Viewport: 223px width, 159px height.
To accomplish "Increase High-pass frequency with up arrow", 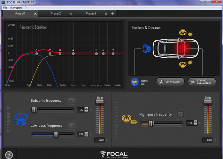I will point(195,122).
